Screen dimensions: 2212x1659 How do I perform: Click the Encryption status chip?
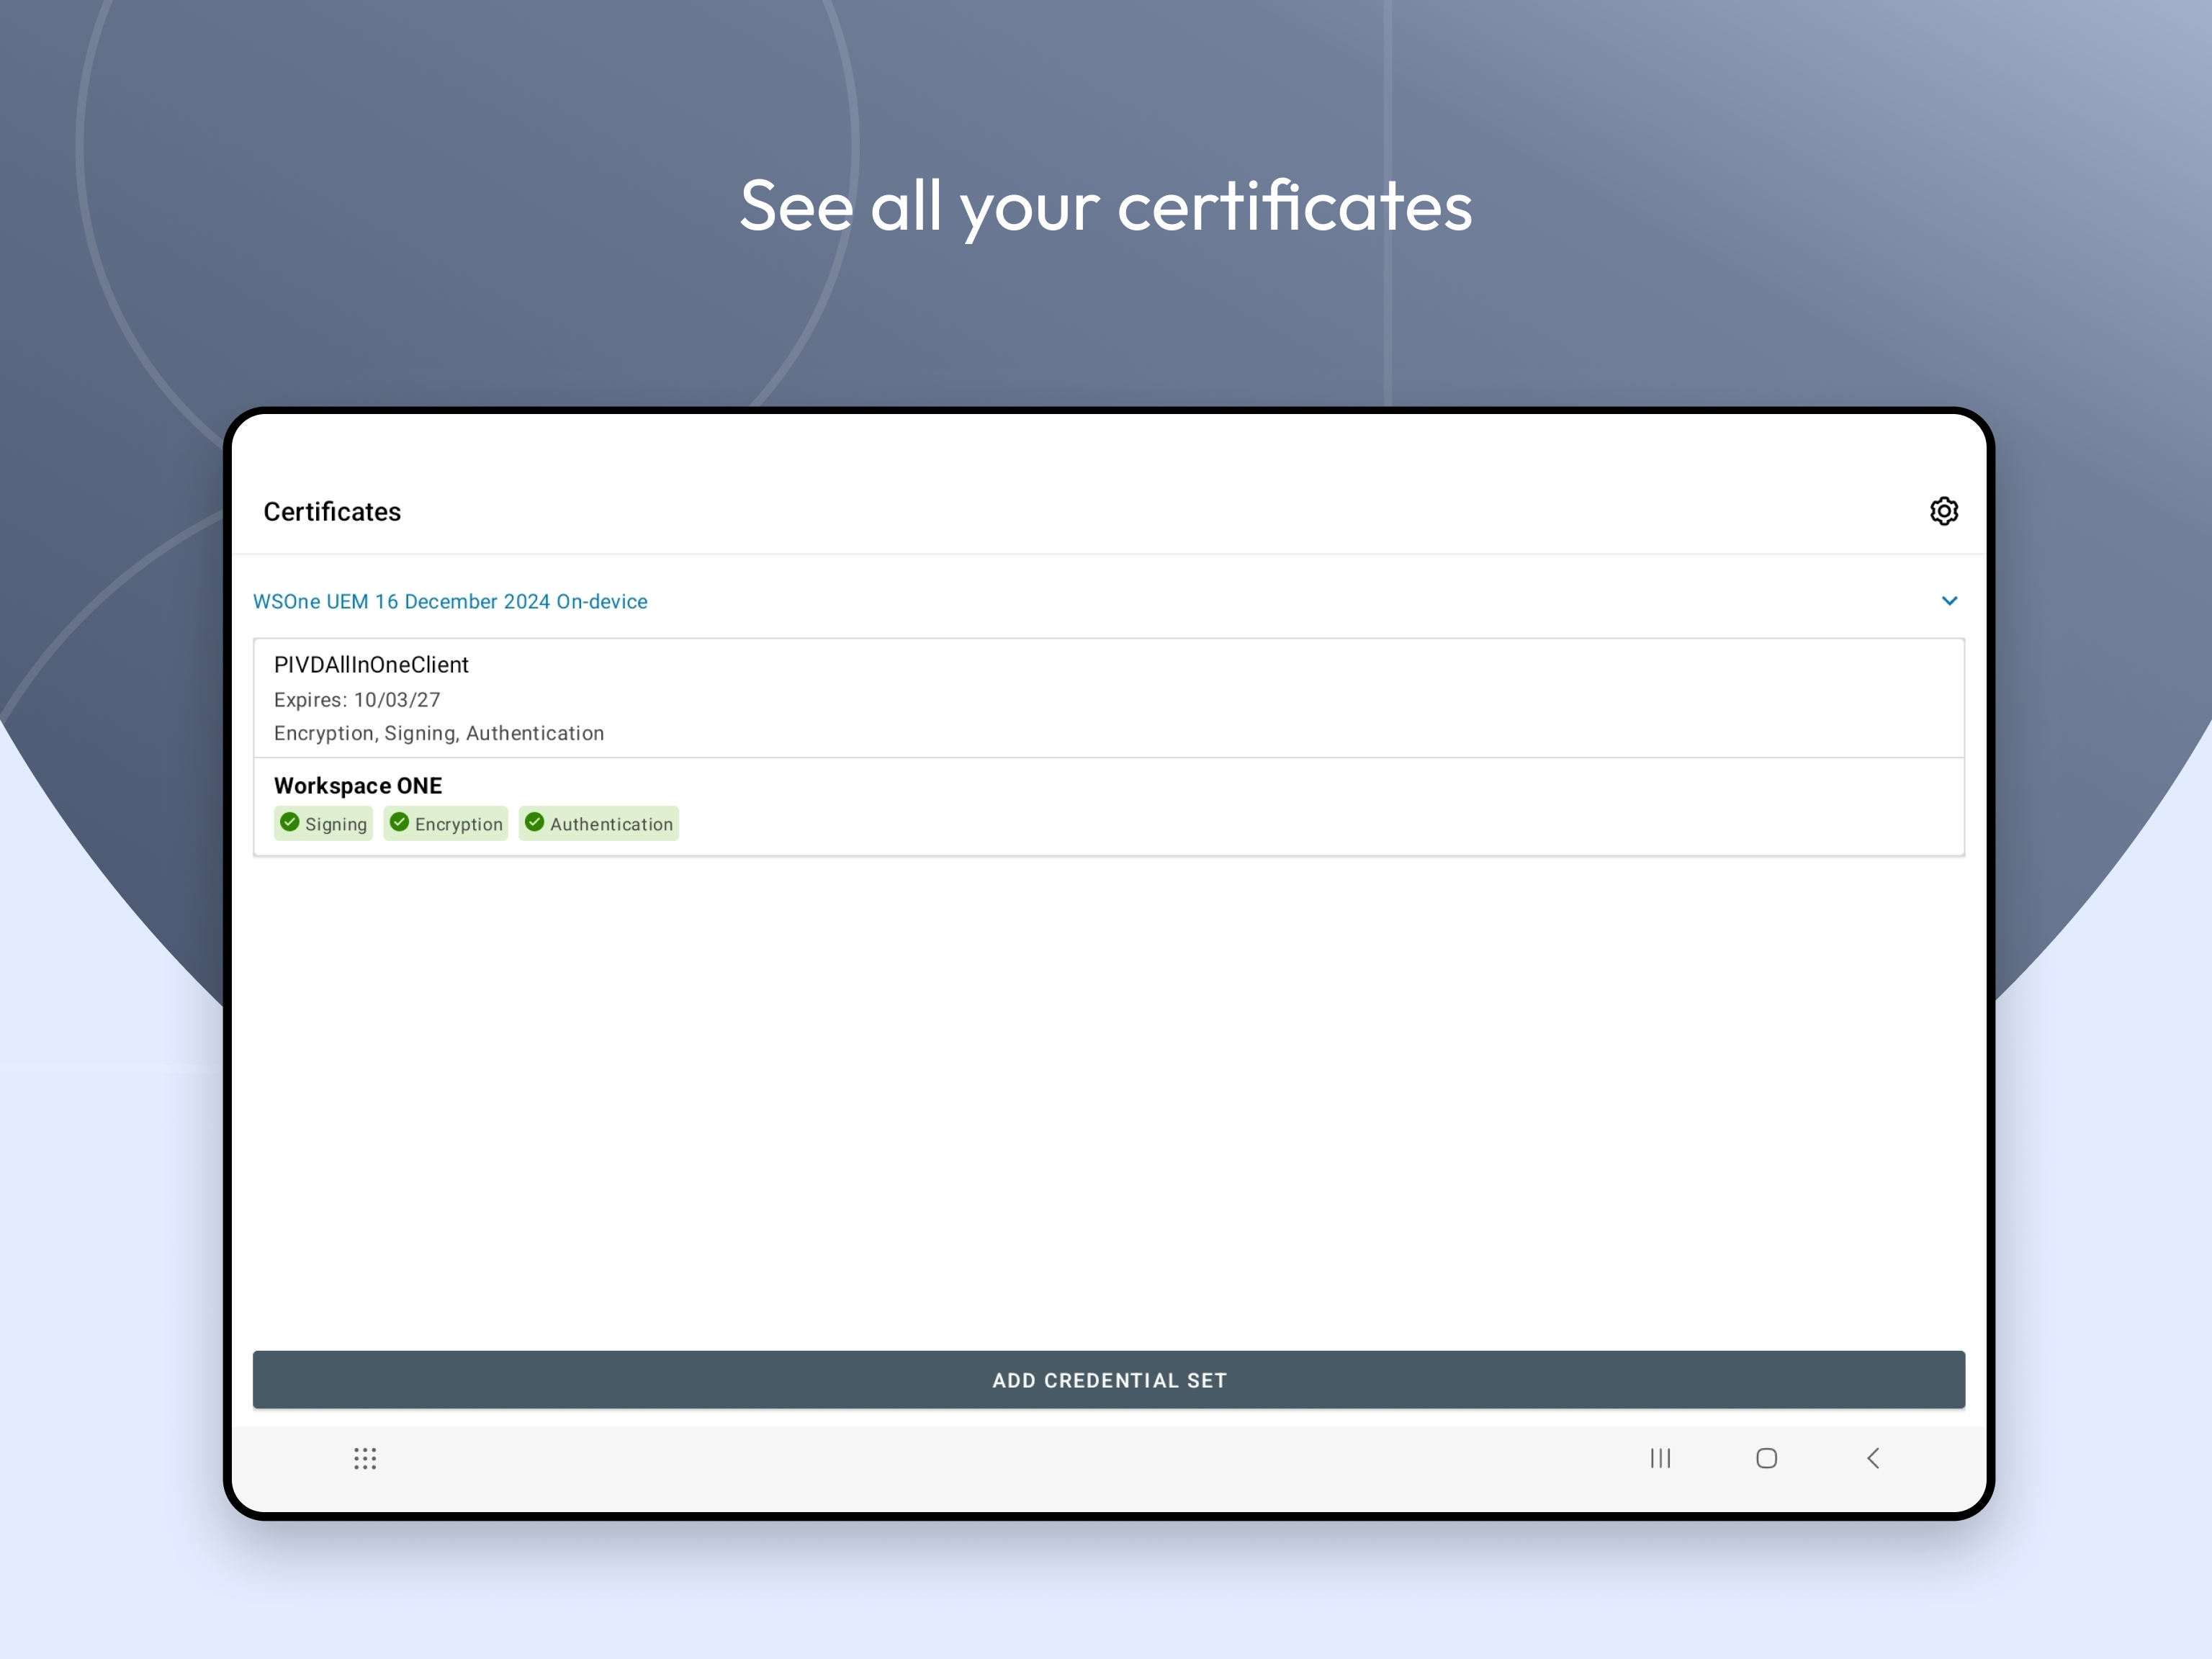pos(446,823)
